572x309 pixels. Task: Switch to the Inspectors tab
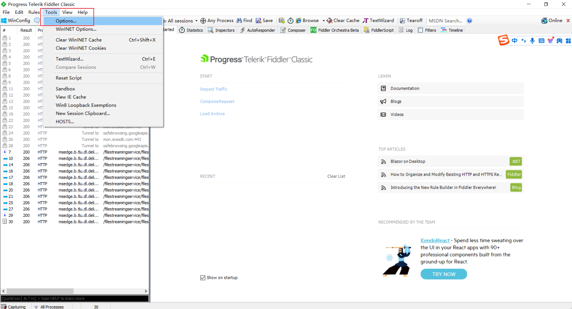(x=221, y=30)
